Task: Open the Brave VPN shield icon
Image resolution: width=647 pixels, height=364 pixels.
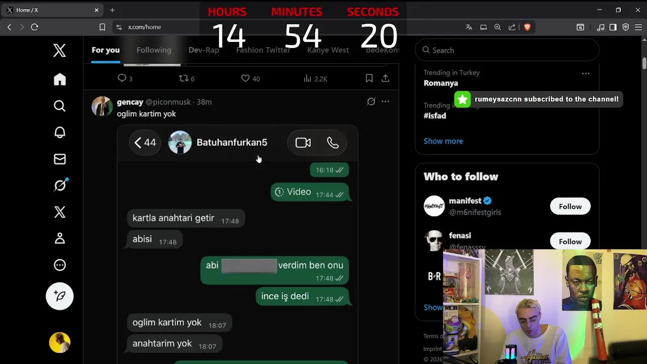Action: (625, 27)
